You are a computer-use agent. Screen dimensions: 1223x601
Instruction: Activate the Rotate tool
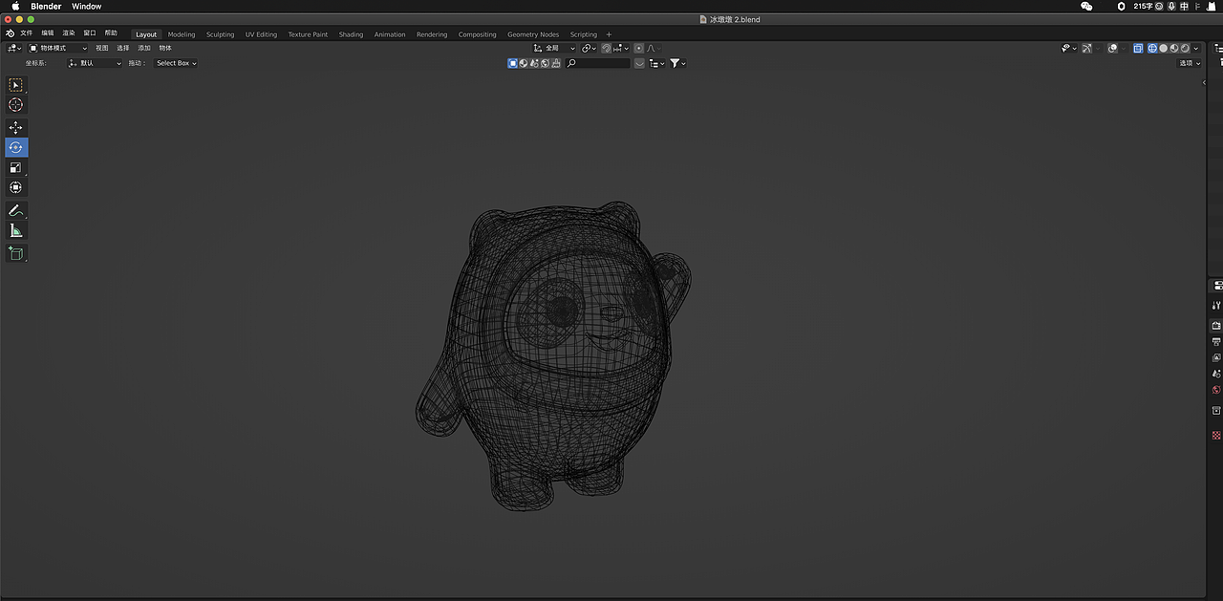pyautogui.click(x=16, y=147)
